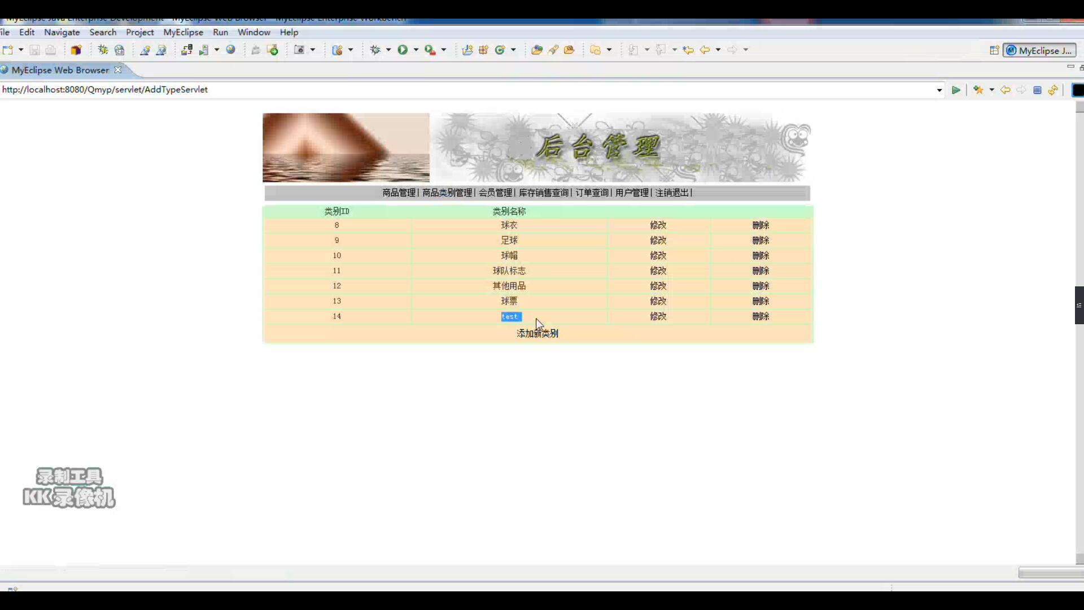Image resolution: width=1084 pixels, height=610 pixels.
Task: Click the MyEclipse J... perspective button
Action: point(1040,50)
